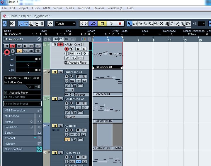Open the Pool window icon
211x166 pixels.
(x=36, y=24)
